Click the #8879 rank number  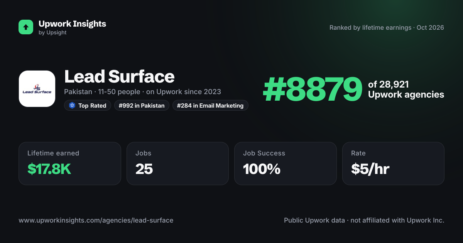(x=313, y=89)
